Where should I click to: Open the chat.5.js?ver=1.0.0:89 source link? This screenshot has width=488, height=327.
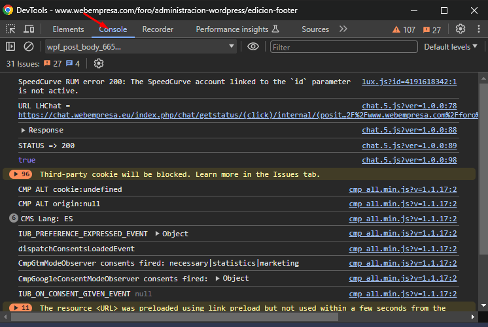[x=410, y=146]
